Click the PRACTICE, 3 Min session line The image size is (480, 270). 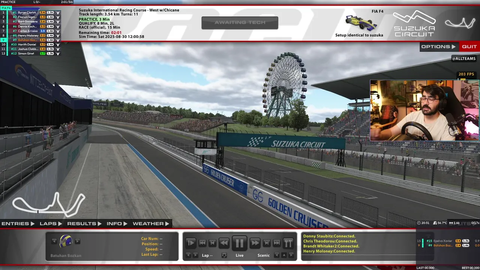[x=94, y=19]
